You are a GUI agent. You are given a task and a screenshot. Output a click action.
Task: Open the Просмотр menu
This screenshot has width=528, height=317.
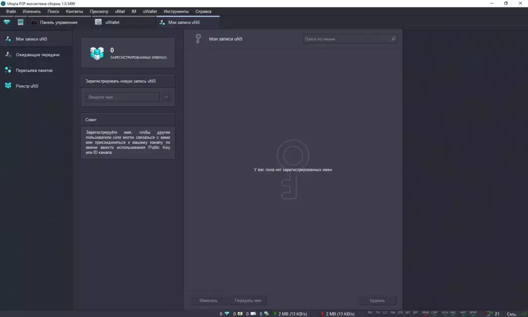[99, 11]
